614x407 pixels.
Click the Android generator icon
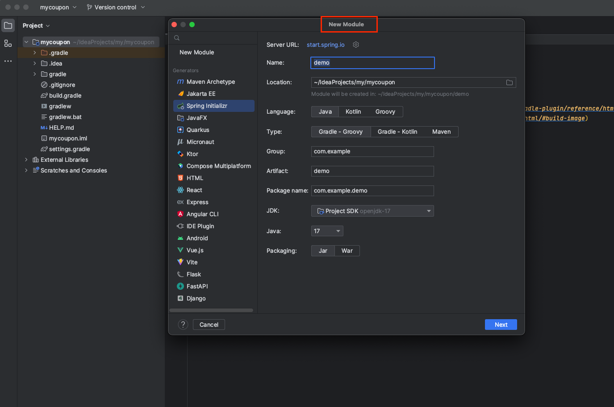tap(180, 238)
